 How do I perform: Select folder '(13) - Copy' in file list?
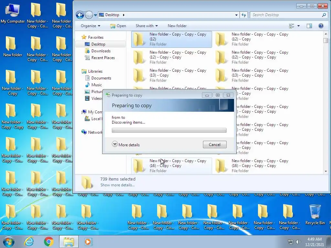coord(171,76)
